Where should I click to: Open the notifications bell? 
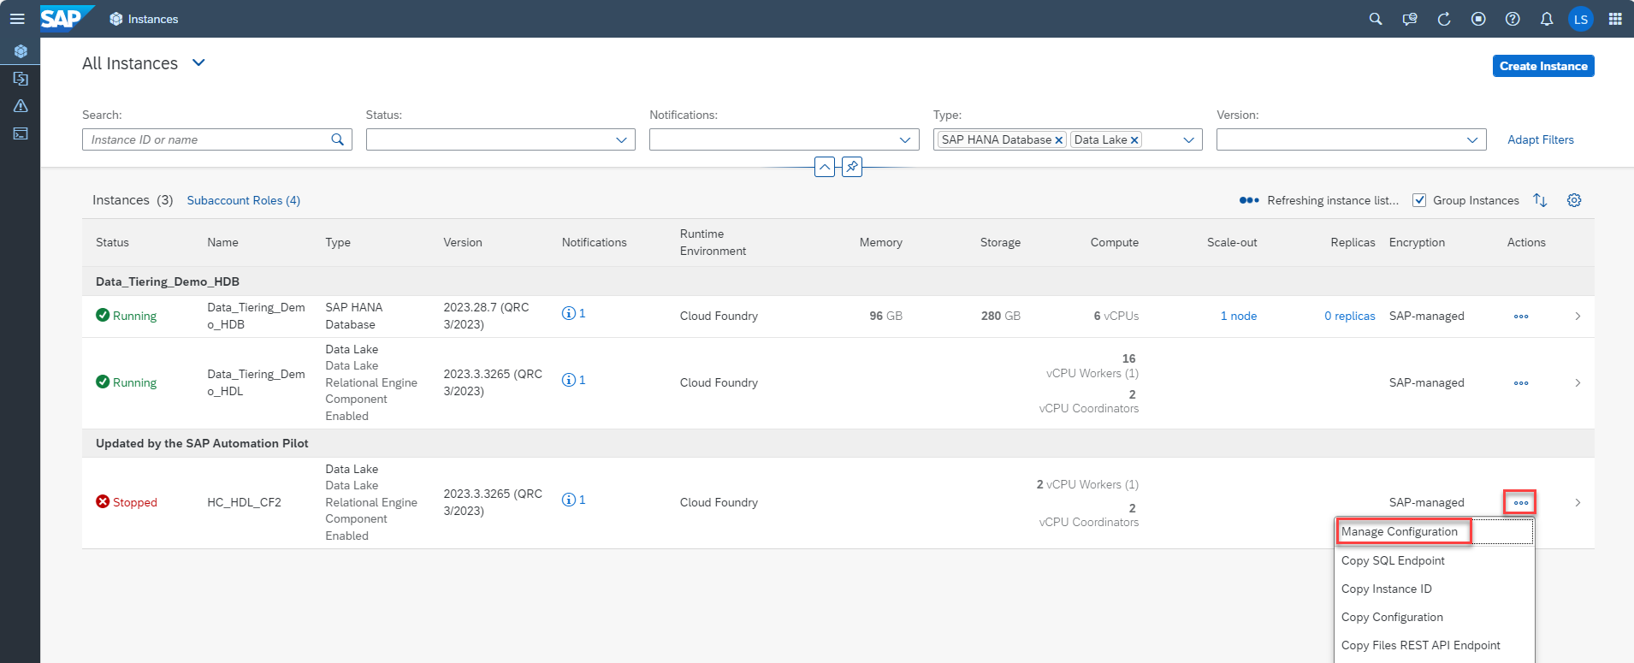(1547, 19)
